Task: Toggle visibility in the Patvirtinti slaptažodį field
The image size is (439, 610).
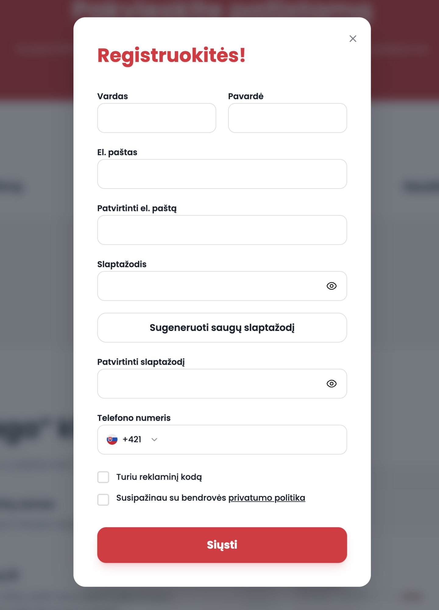Action: point(331,384)
